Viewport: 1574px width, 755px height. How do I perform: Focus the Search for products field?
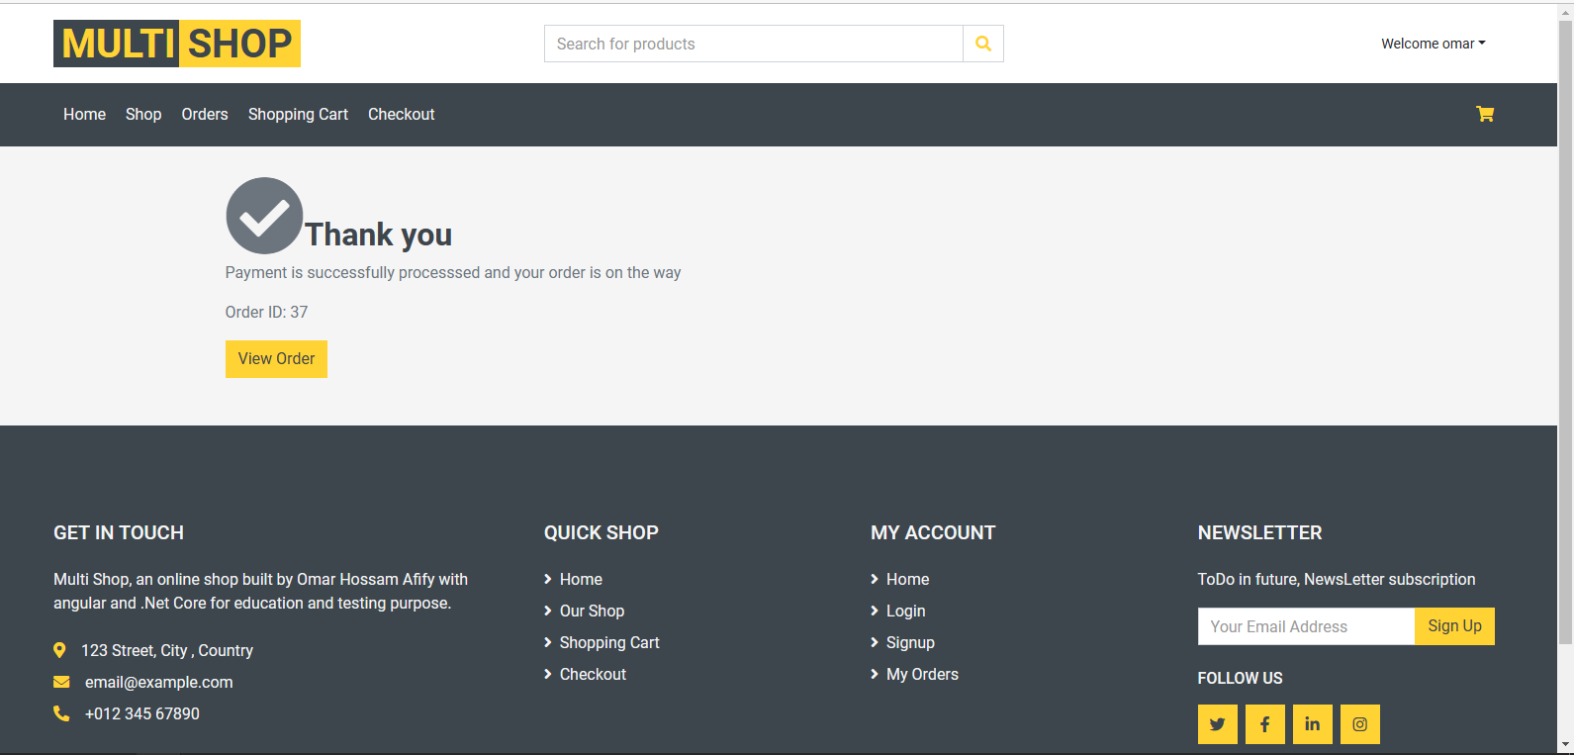(754, 44)
